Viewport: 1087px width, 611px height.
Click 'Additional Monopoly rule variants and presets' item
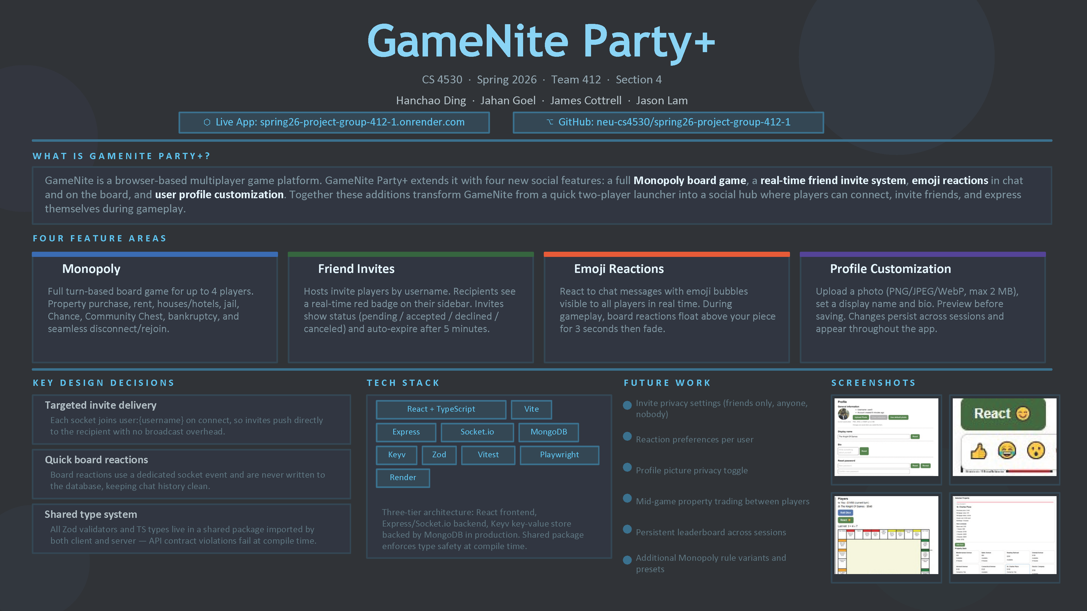711,563
